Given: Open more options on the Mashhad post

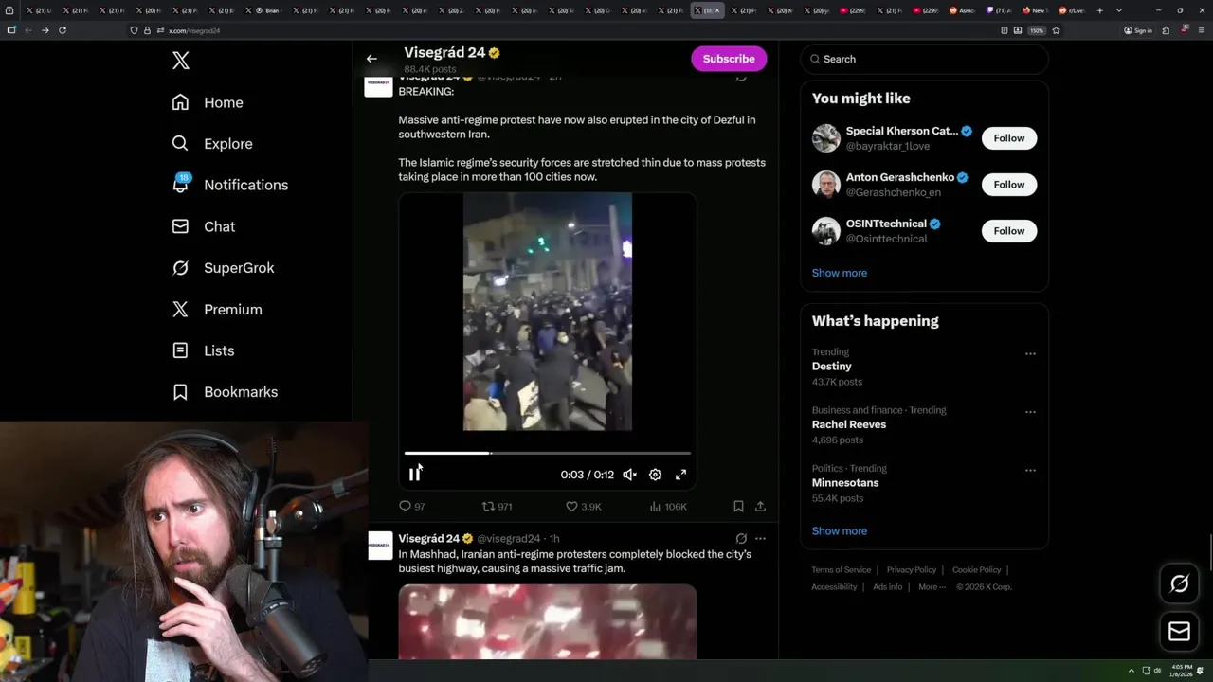Looking at the screenshot, I should [x=760, y=538].
